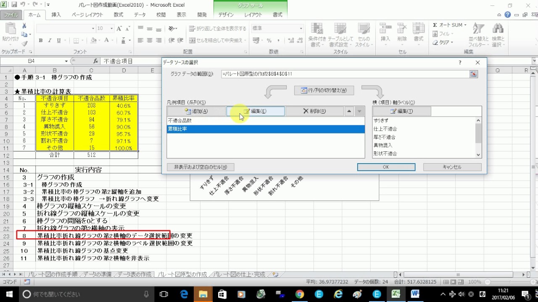
Task: Open the font name dropdown
Action: [x=93, y=29]
